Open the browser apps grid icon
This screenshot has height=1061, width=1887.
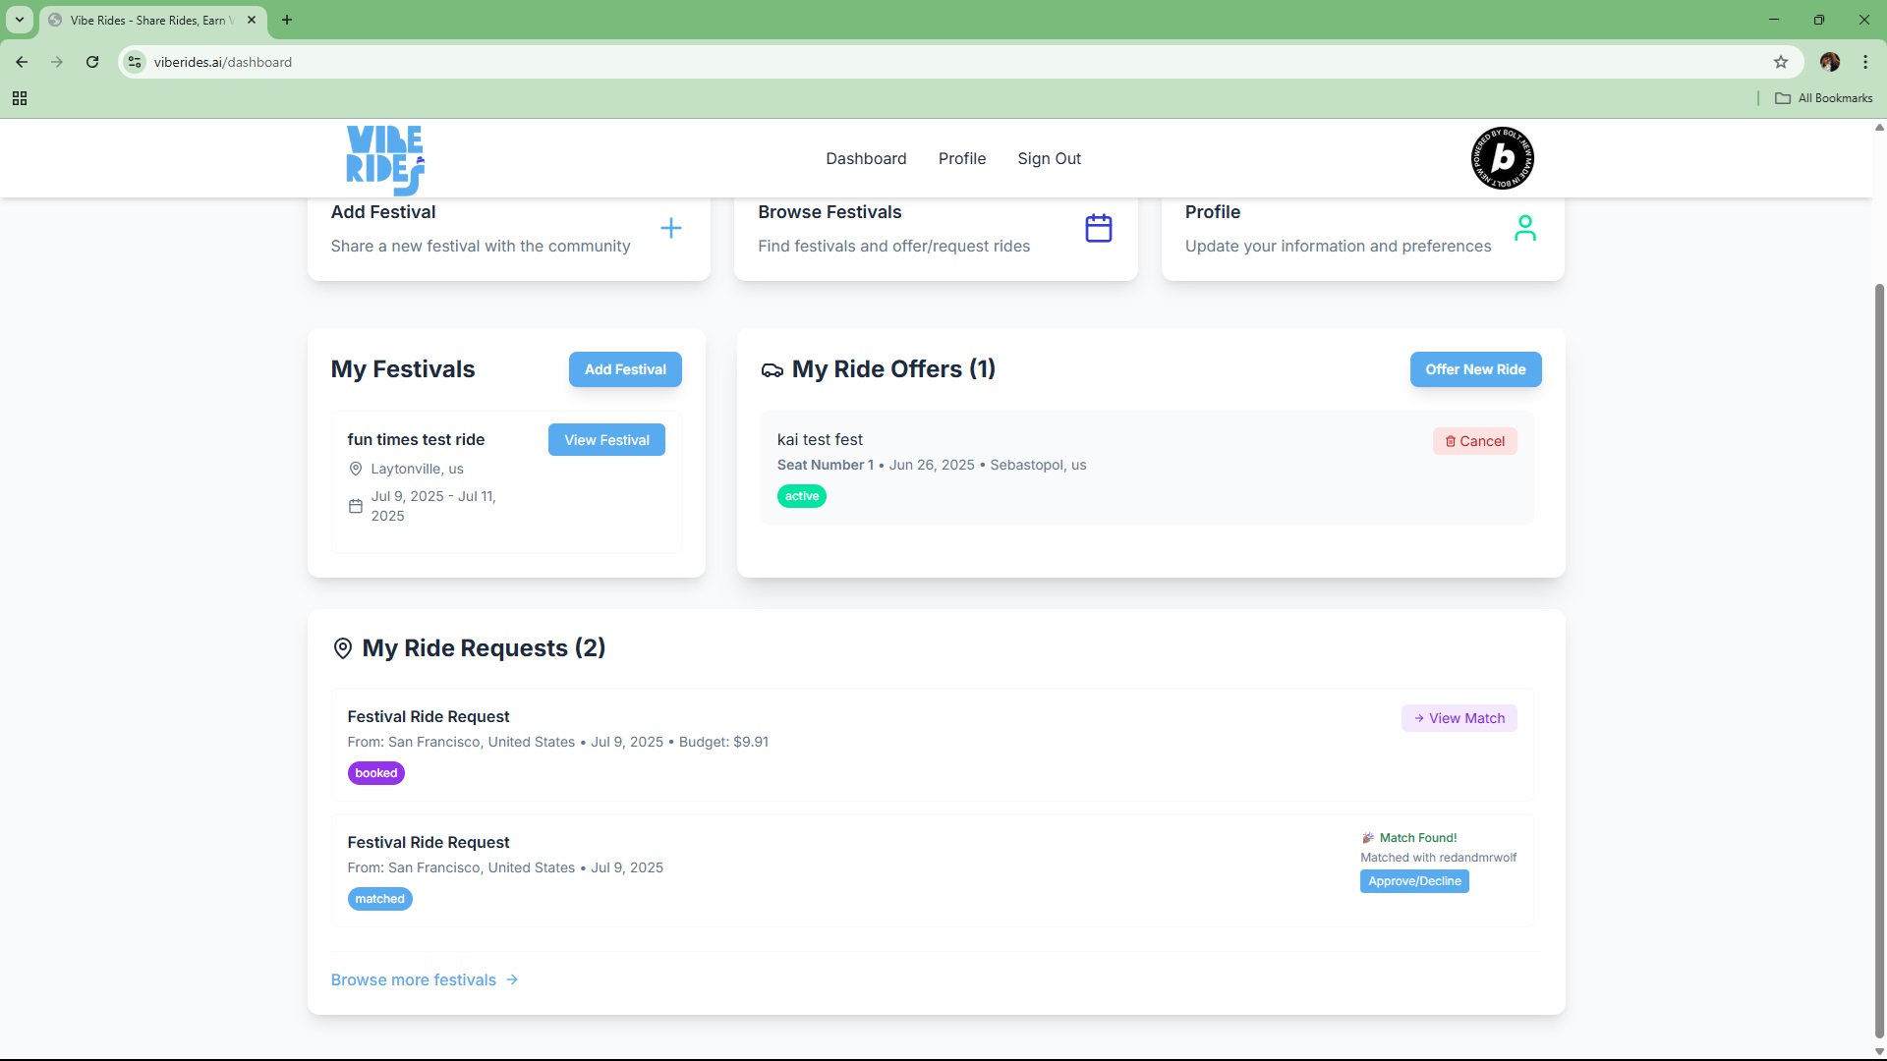20,98
